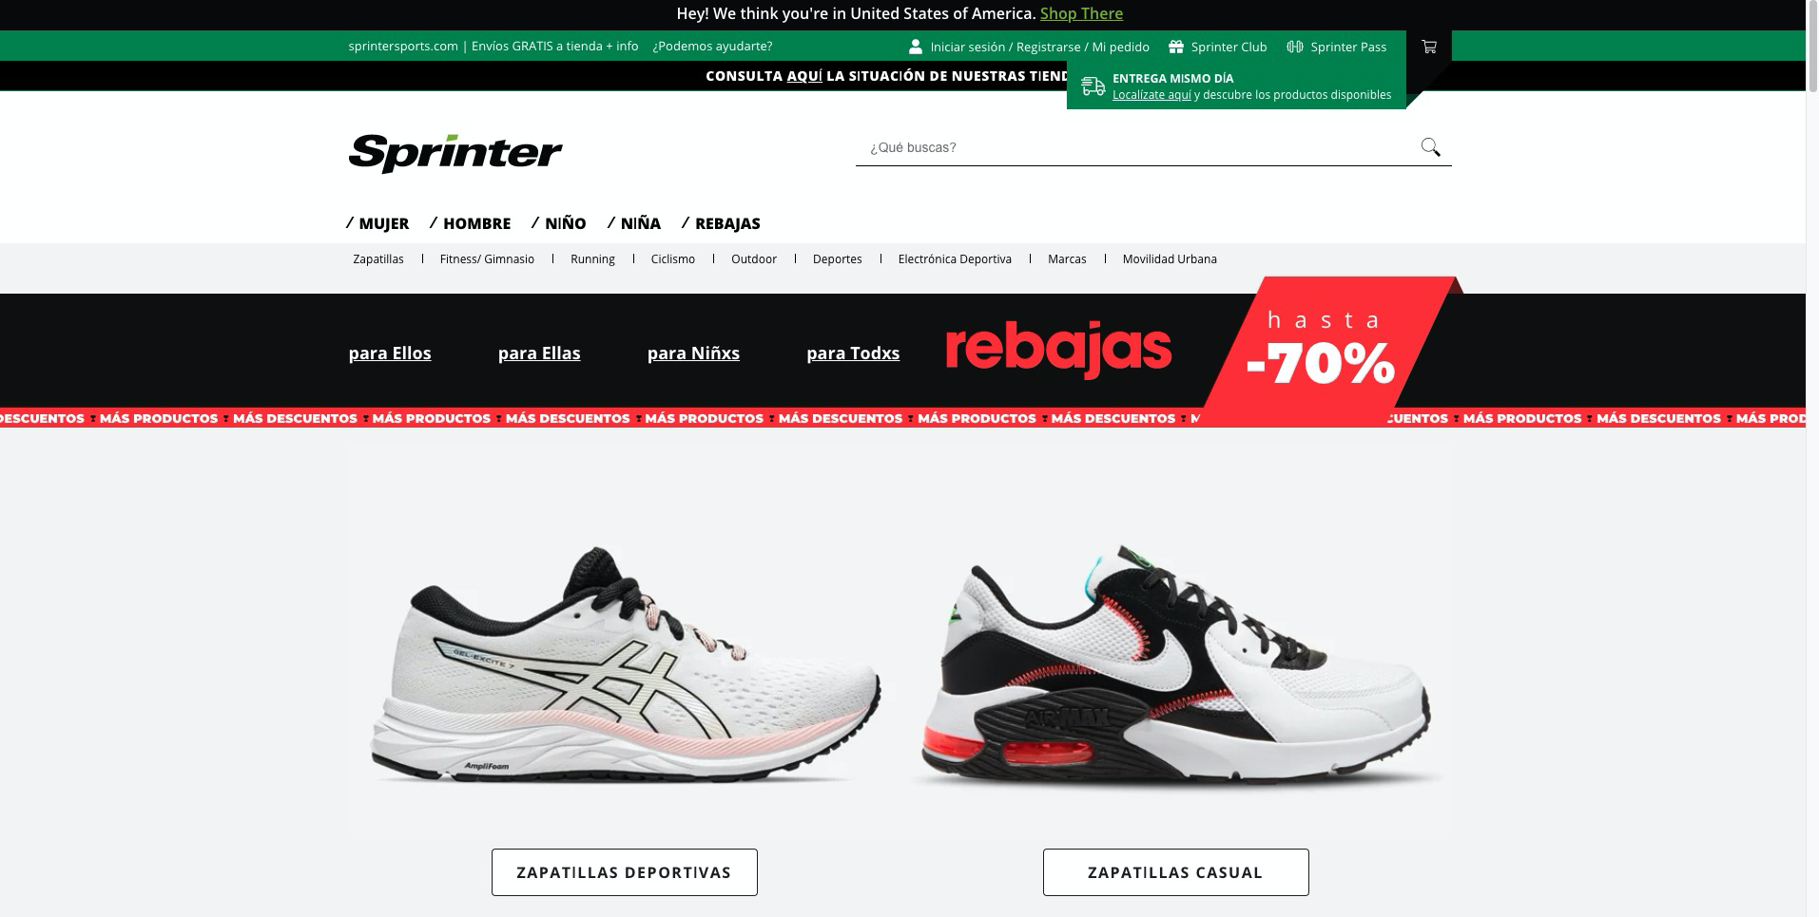The image size is (1819, 917).
Task: Click the Zapatillas Casual button
Action: [x=1176, y=872]
